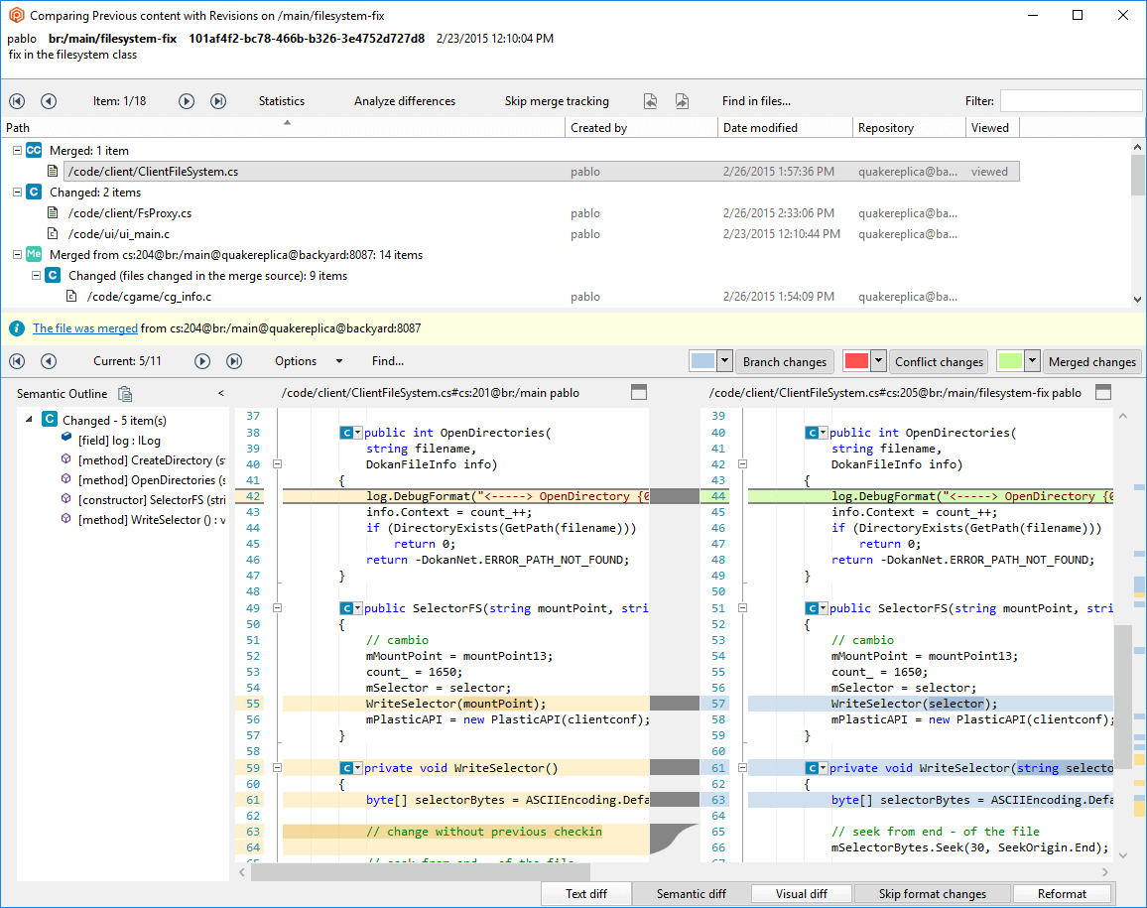This screenshot has height=908, width=1147.
Task: Click the horizontal scrollbar of the diff view
Action: point(421,872)
